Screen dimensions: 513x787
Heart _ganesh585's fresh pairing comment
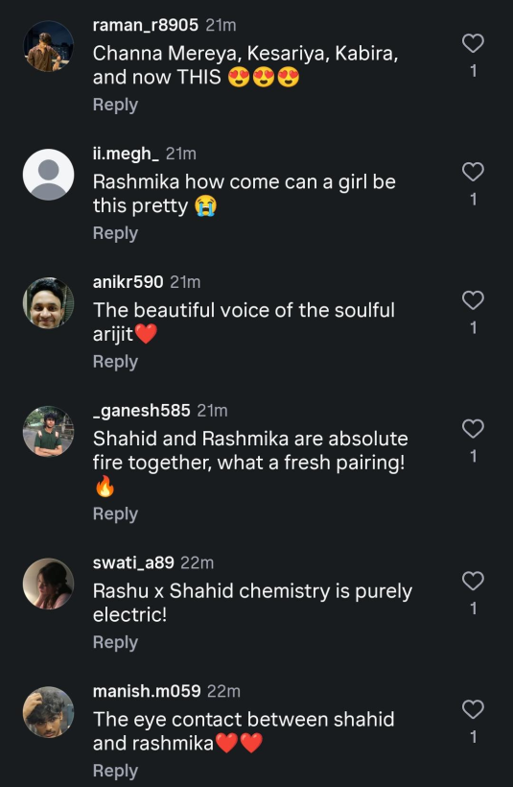(x=473, y=429)
